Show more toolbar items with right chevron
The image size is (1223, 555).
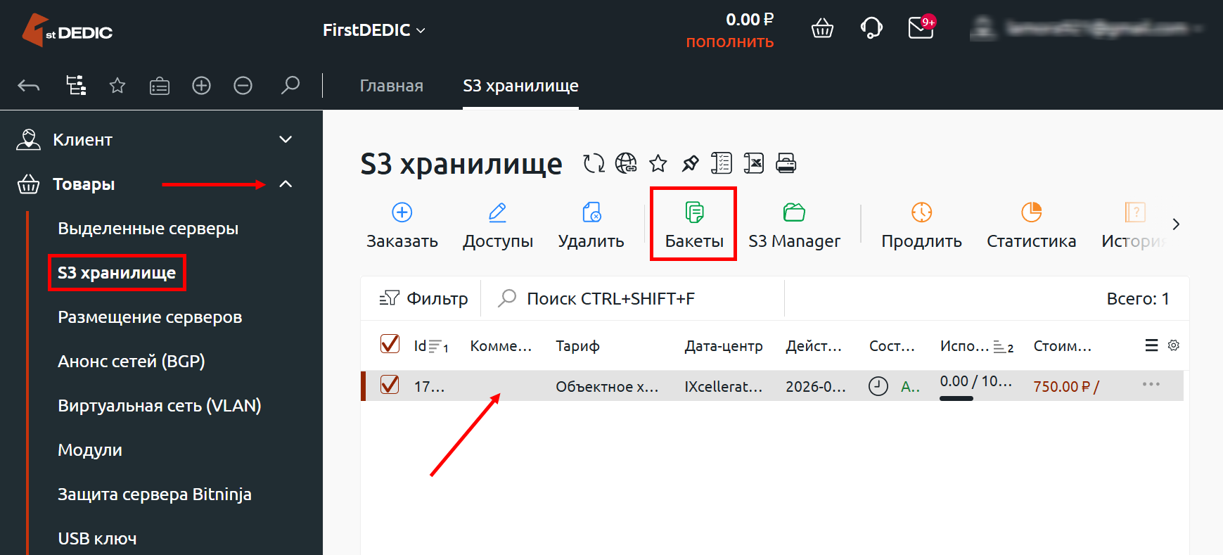pos(1176,224)
